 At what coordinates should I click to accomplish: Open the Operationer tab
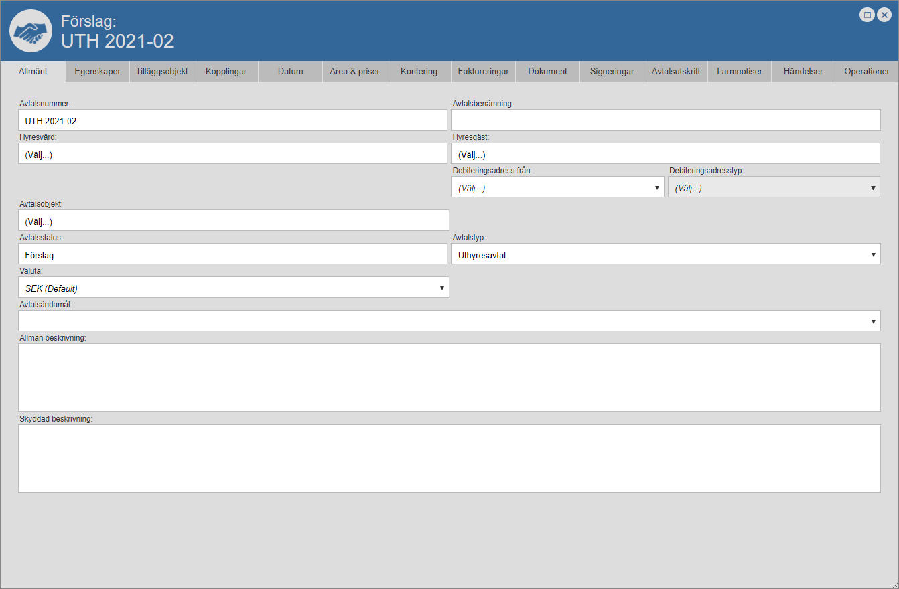point(867,72)
